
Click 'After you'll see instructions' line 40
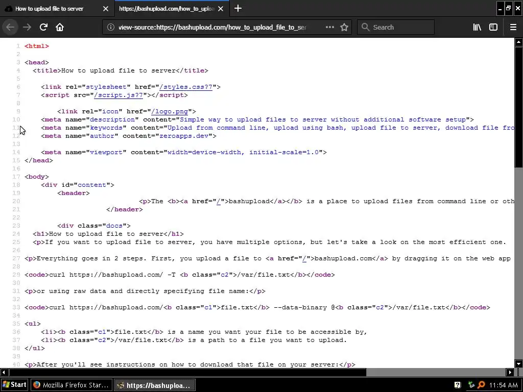coord(190,364)
